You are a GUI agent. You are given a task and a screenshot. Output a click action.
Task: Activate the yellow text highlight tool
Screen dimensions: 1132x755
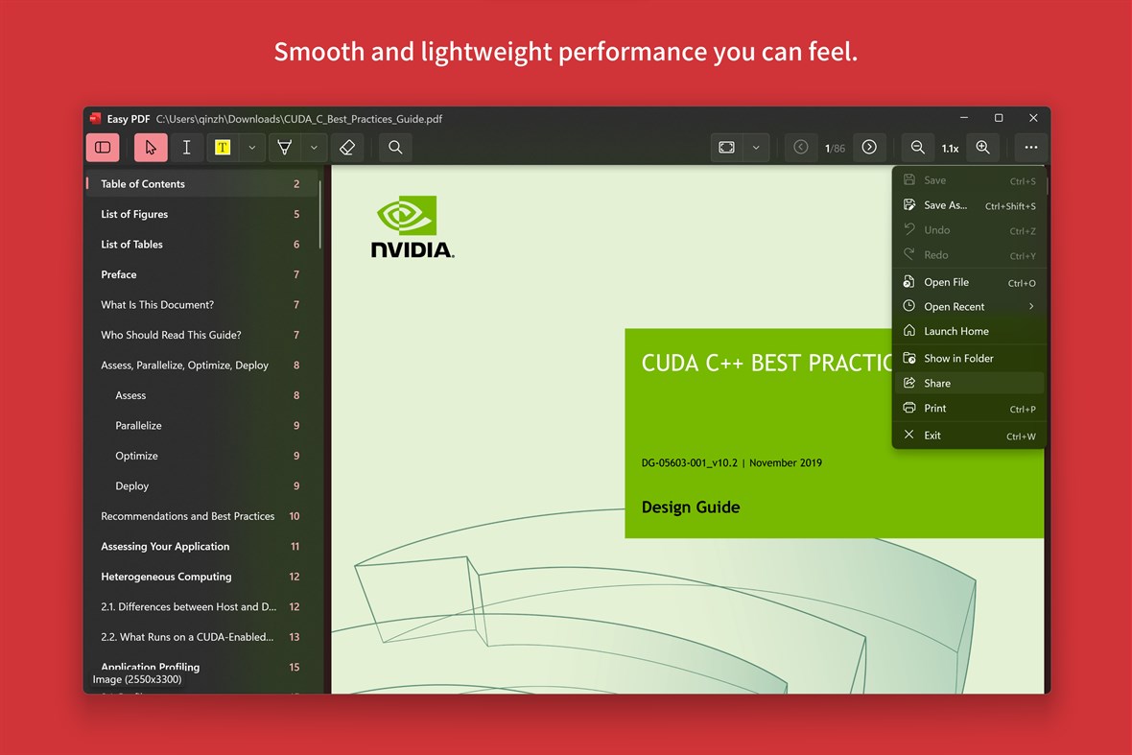(223, 147)
